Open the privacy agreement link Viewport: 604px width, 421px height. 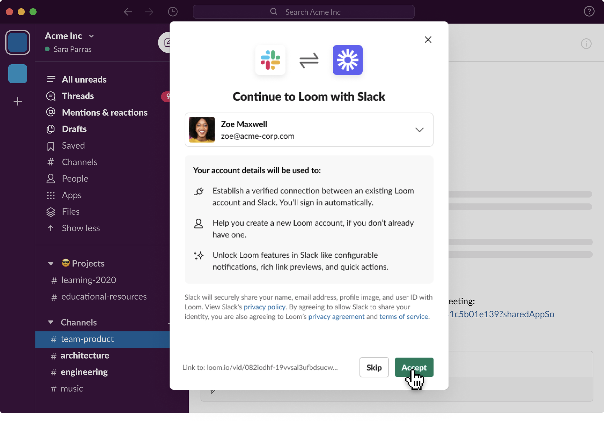click(336, 316)
